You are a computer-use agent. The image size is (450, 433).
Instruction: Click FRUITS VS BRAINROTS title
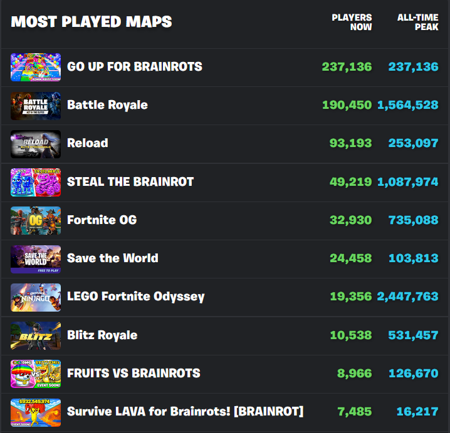[x=133, y=373]
